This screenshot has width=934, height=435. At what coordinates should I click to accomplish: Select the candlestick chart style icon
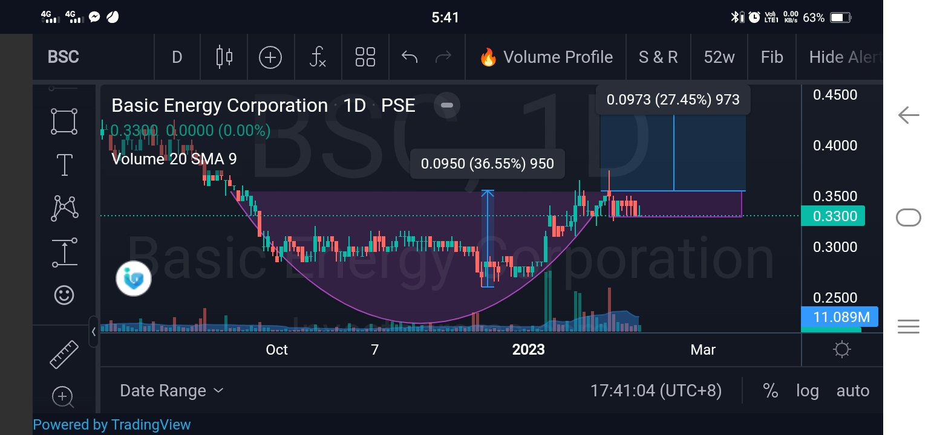(x=223, y=57)
